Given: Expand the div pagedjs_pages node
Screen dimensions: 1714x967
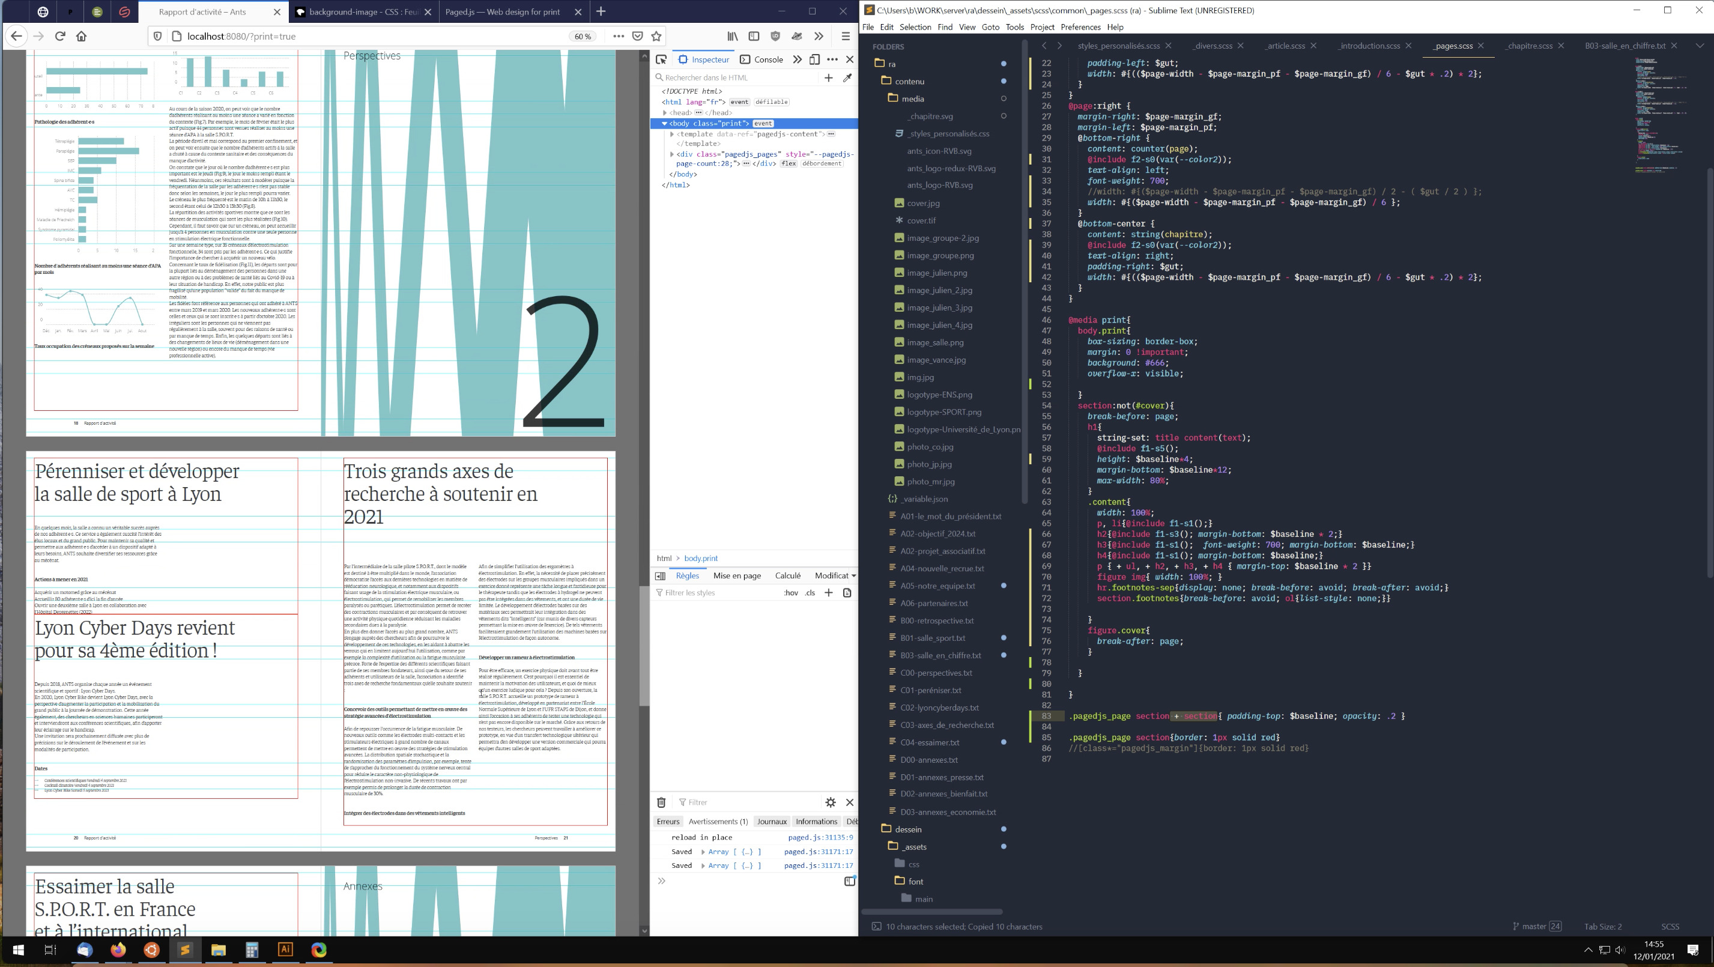Looking at the screenshot, I should (672, 154).
